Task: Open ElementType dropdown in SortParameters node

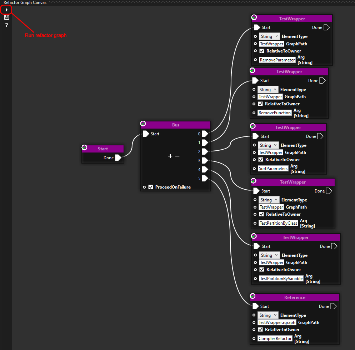Action: coord(268,145)
